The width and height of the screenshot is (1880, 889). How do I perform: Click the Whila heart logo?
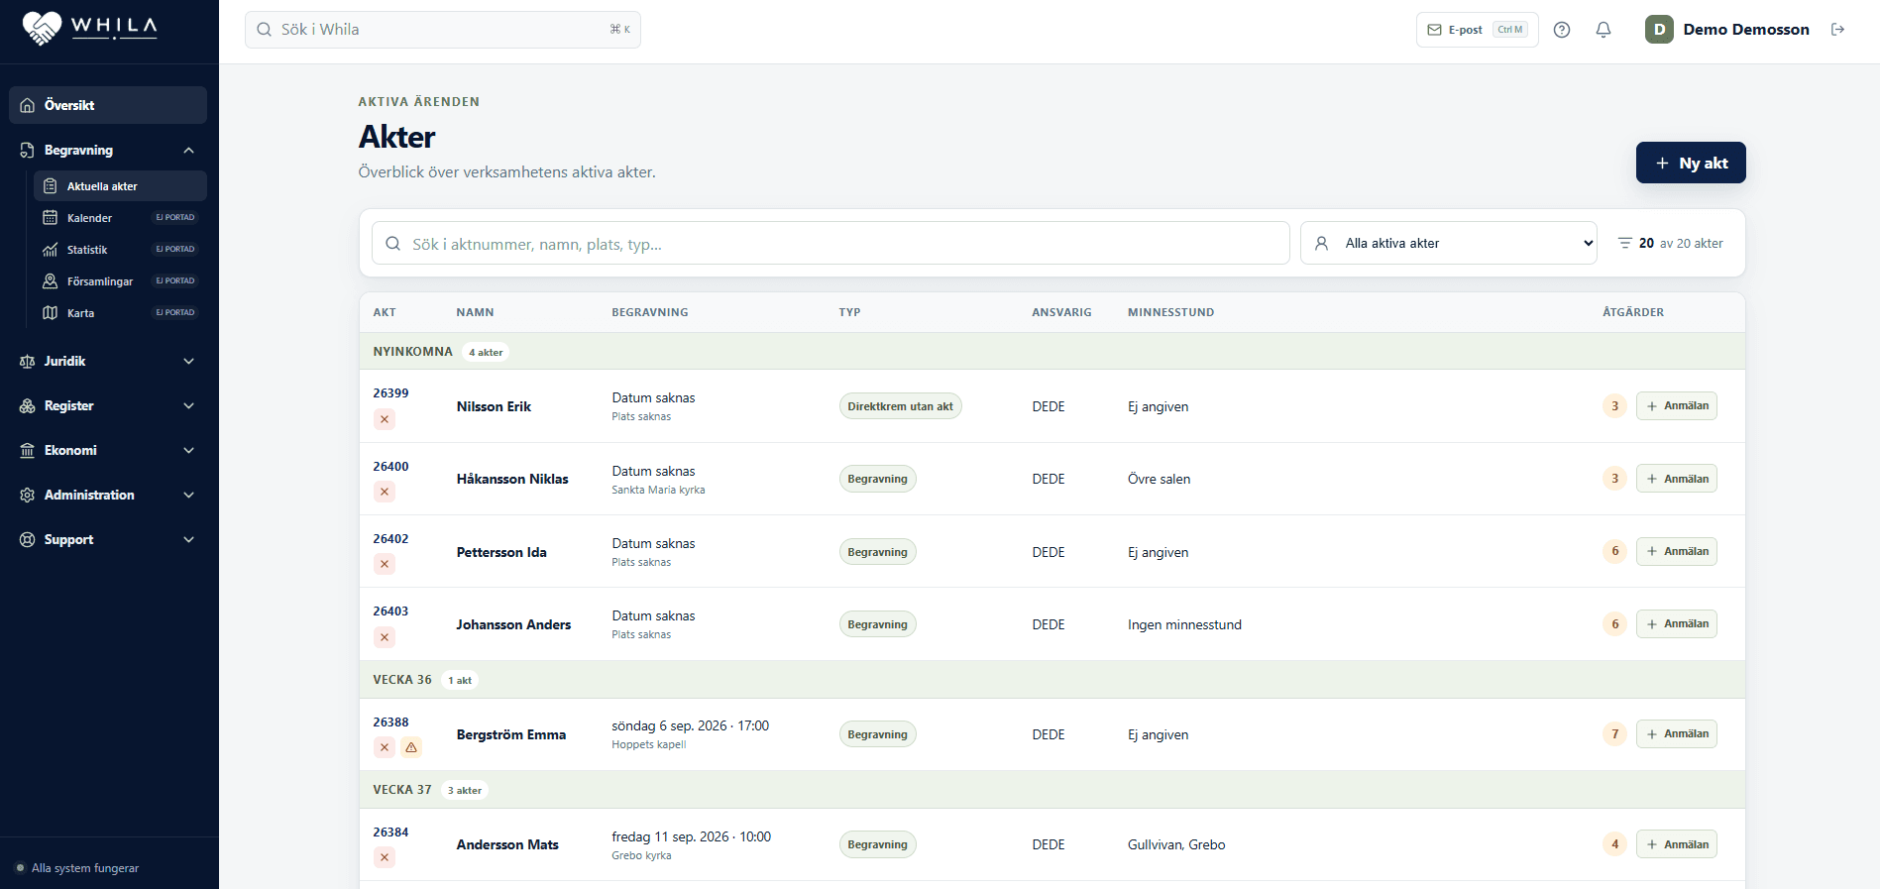tap(42, 28)
